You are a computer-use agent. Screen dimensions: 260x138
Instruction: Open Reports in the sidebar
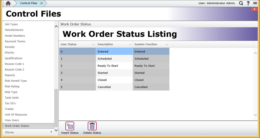(x=10, y=75)
